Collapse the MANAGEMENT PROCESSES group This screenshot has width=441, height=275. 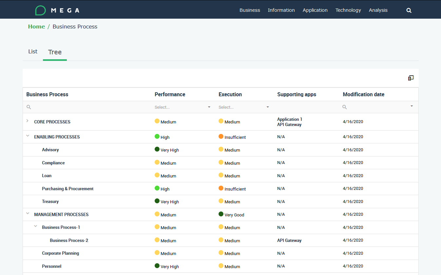coord(28,213)
